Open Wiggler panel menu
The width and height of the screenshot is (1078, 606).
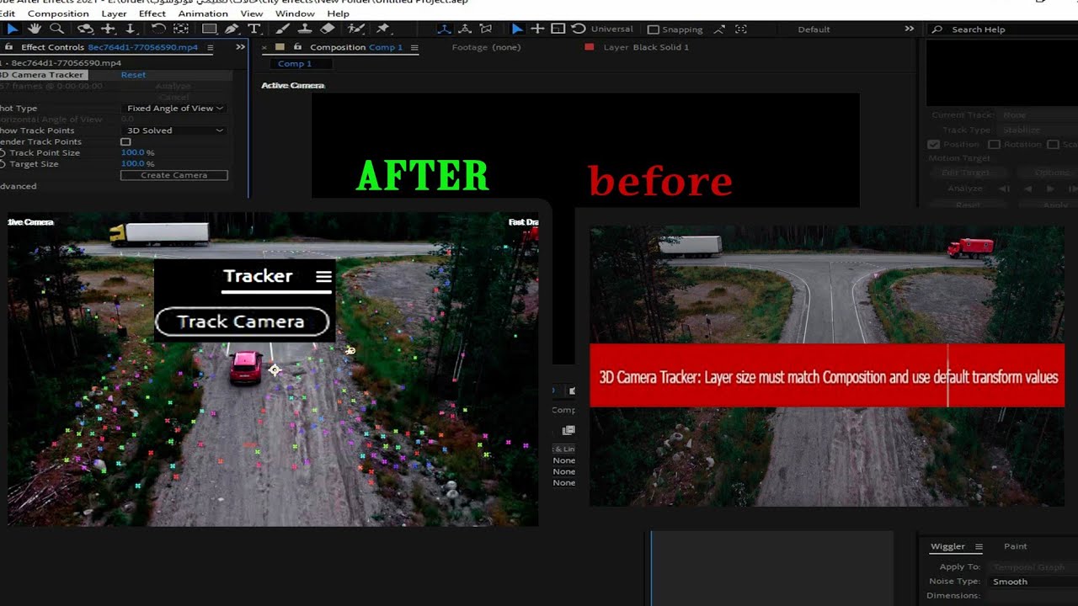979,546
